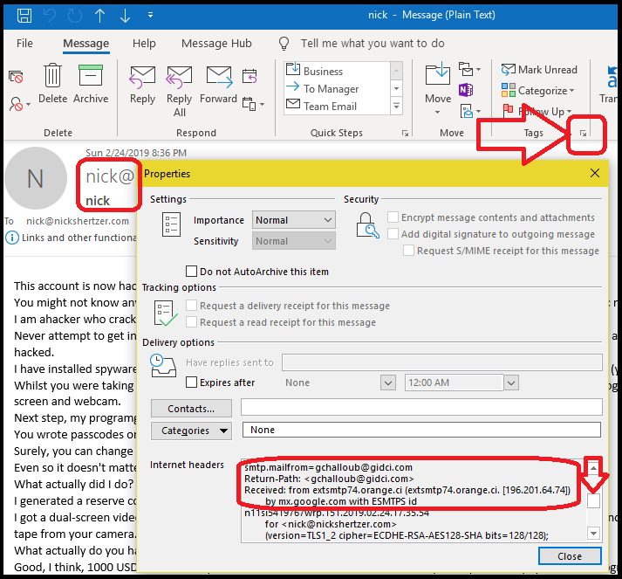The image size is (622, 579).
Task: Click the Contacts... button
Action: tap(191, 408)
